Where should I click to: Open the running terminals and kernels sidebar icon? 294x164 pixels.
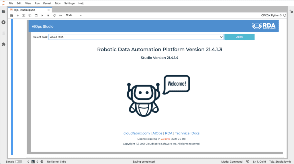pyautogui.click(x=3, y=22)
